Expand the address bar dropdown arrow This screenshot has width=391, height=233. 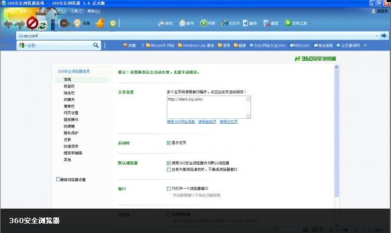click(x=377, y=36)
